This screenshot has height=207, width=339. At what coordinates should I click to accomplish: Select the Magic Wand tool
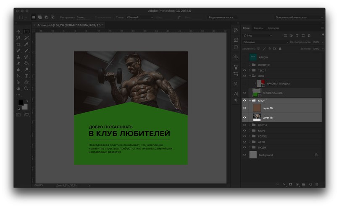[x=26, y=38]
